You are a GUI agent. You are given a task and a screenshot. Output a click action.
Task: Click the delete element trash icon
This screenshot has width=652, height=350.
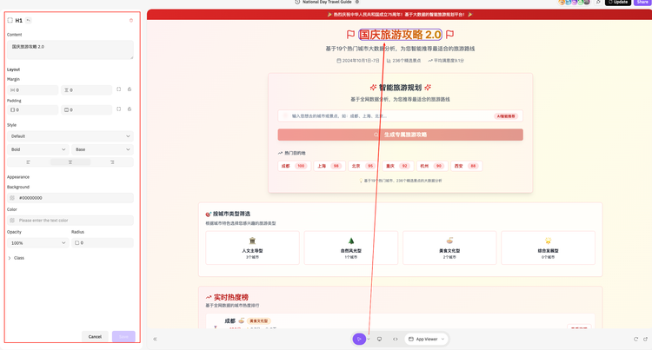[131, 20]
